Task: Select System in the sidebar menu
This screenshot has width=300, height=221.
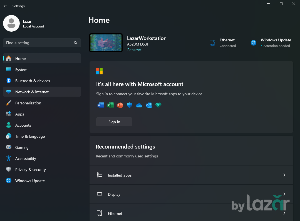Action: [21, 70]
